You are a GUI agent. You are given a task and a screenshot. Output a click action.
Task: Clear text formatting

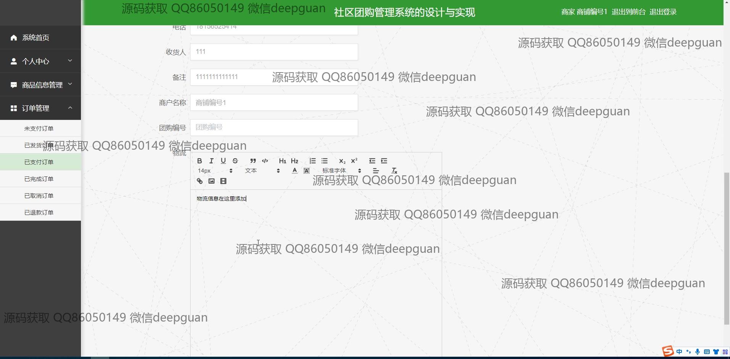[x=394, y=171]
